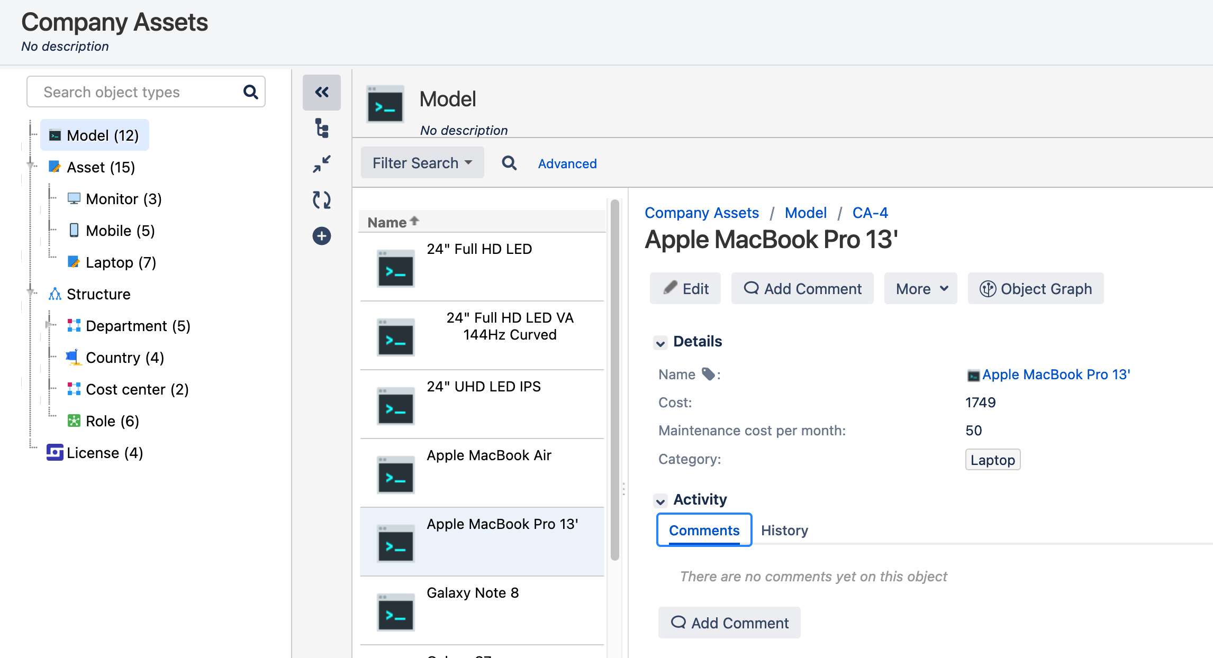Select Apple MacBook Pro 13' in list

click(x=482, y=542)
